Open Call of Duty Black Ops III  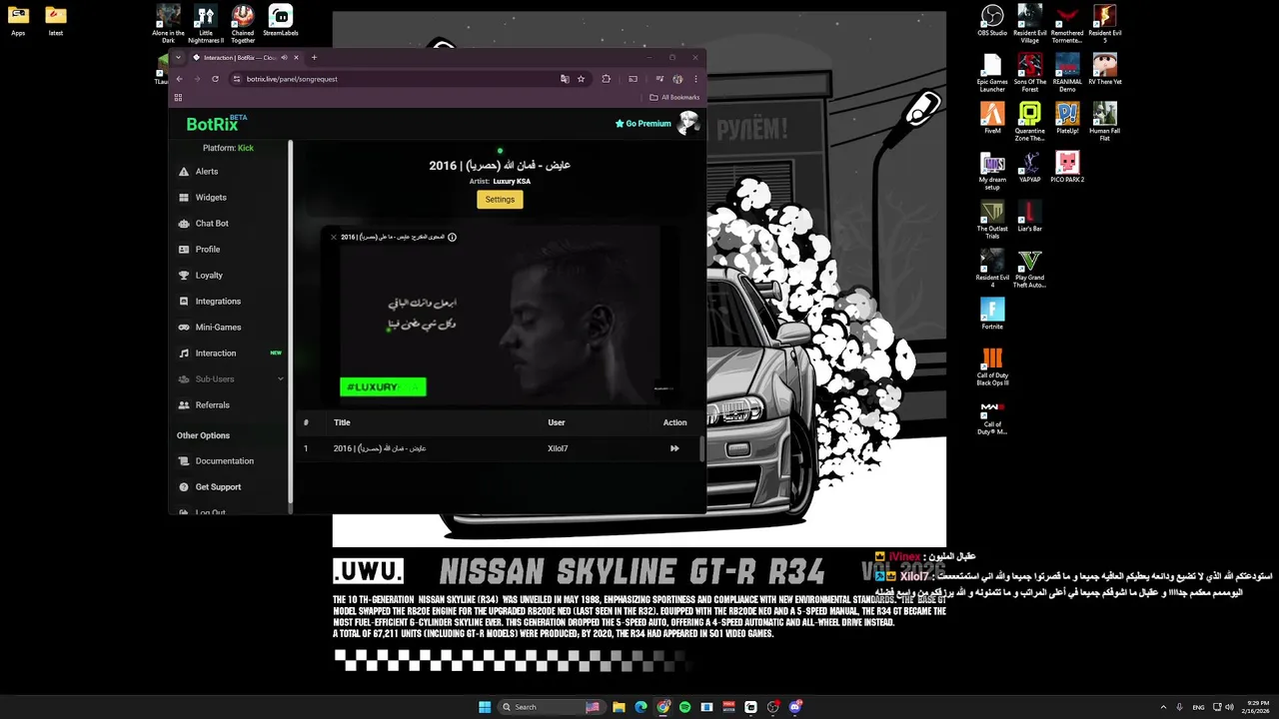pos(992,366)
